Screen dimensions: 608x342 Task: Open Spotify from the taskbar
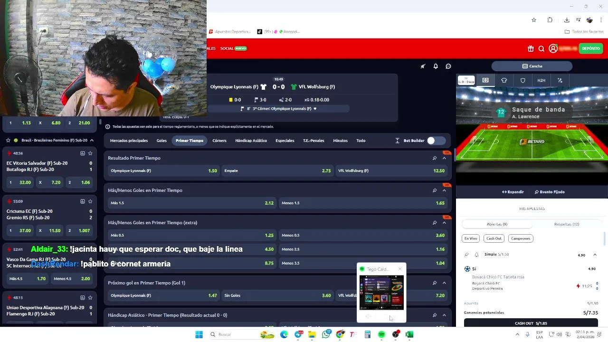381,334
